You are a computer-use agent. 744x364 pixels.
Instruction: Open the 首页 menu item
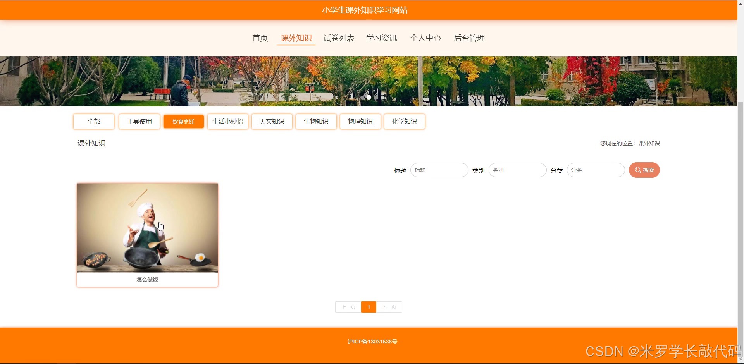pyautogui.click(x=260, y=38)
